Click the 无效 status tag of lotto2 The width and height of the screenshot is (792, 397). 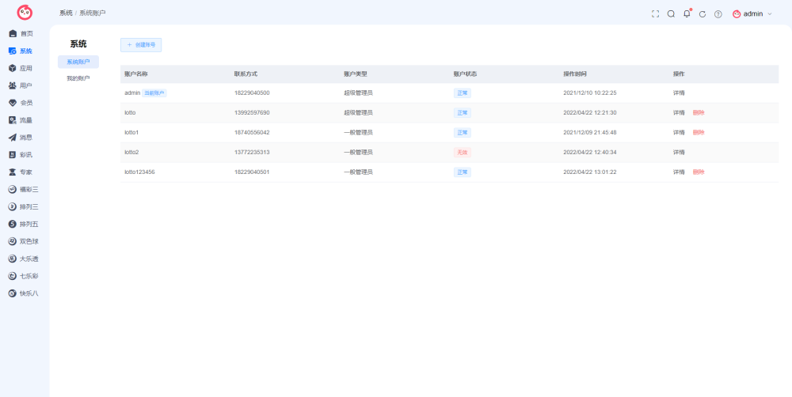click(463, 153)
